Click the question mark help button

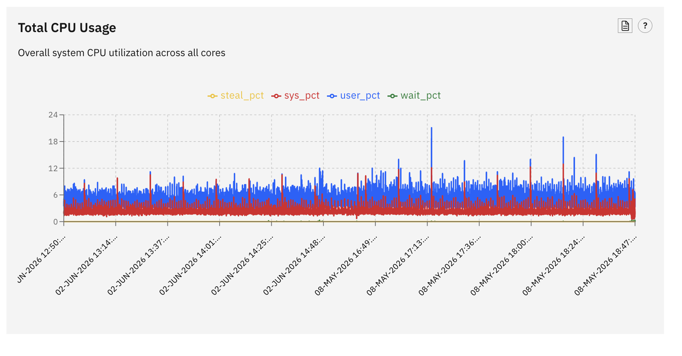pyautogui.click(x=645, y=26)
